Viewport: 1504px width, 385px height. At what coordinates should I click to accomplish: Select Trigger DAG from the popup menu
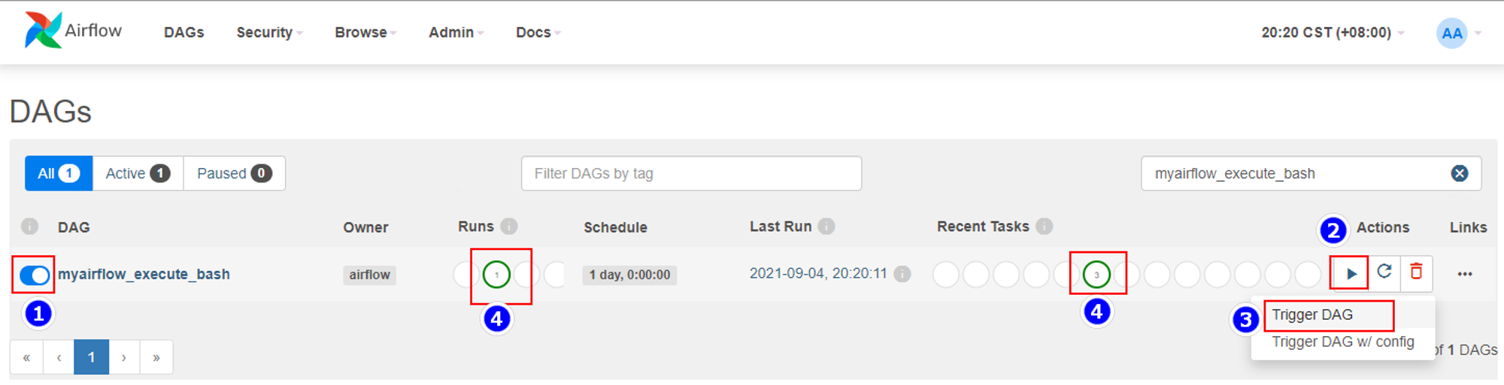1312,314
